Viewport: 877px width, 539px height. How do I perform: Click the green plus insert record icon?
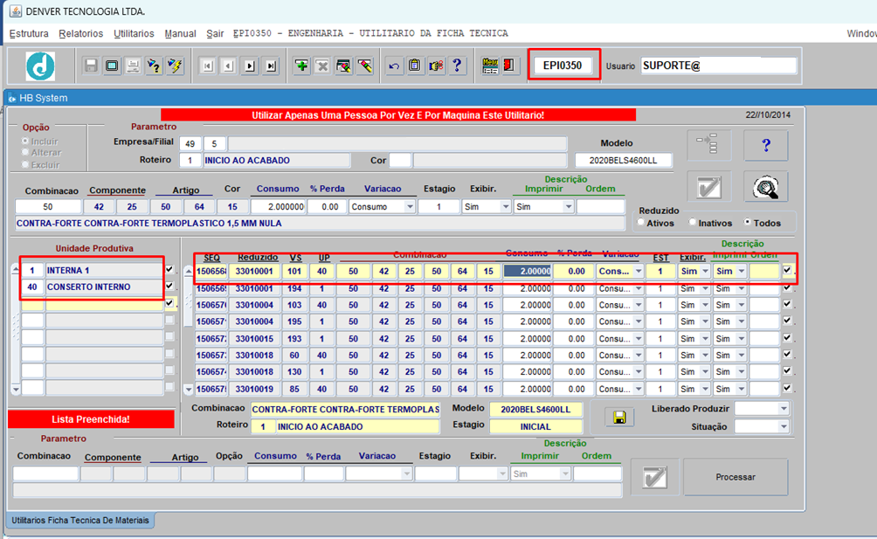point(302,66)
